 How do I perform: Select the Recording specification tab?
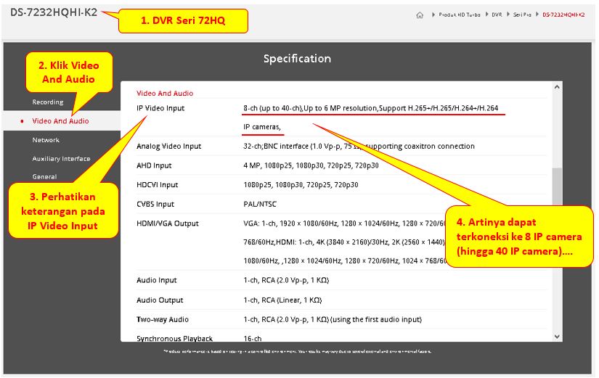point(48,102)
